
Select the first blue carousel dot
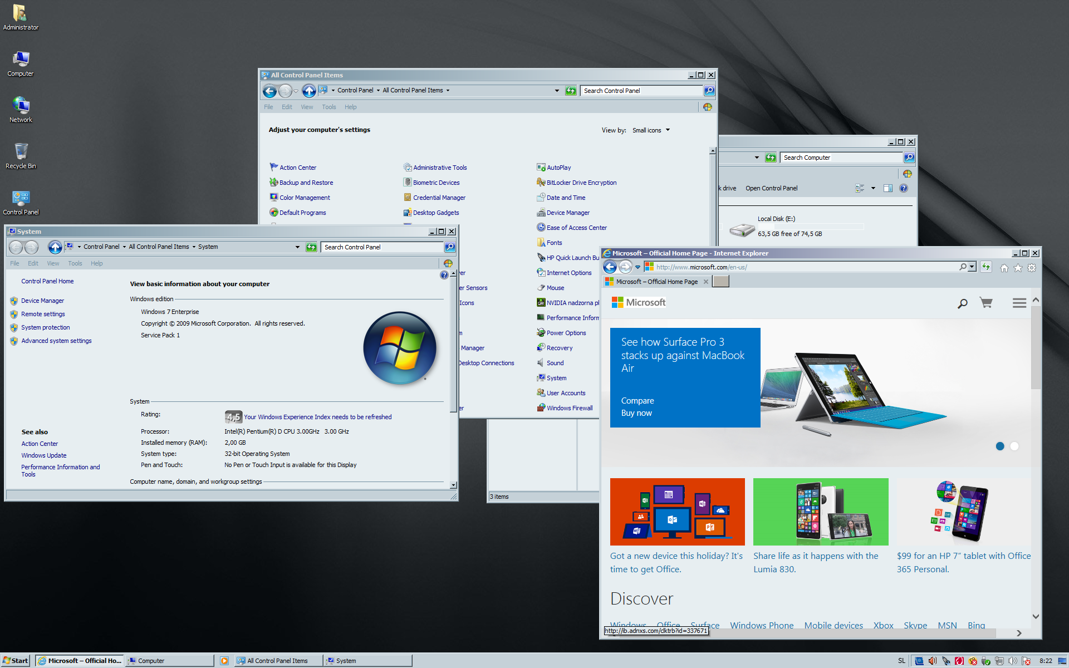pos(1000,446)
